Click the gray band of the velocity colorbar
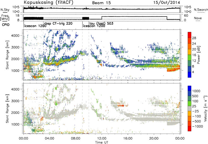Image resolution: width=208 pixels, height=144 pixels. pyautogui.click(x=190, y=109)
